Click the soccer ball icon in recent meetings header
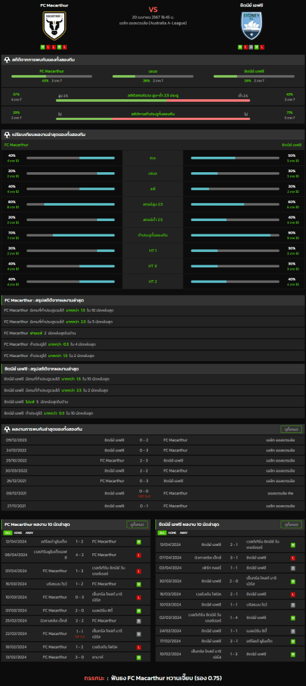The height and width of the screenshot is (686, 306). pos(7,429)
